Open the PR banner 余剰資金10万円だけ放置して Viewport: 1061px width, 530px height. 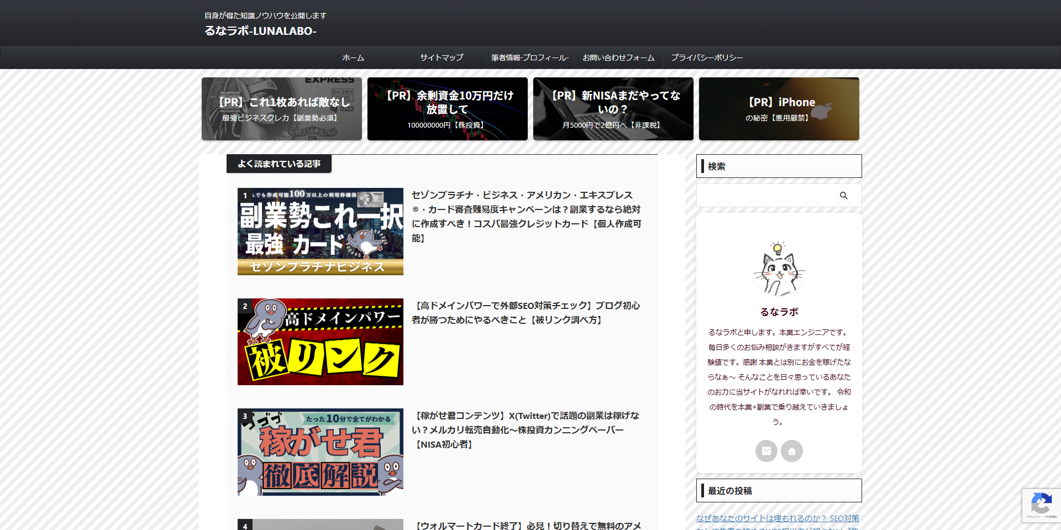(448, 109)
